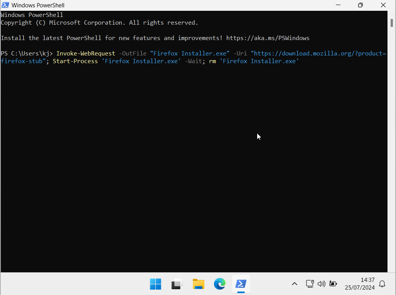Show hidden tray icons chevron
Viewport: 396px width, 295px height.
295,284
